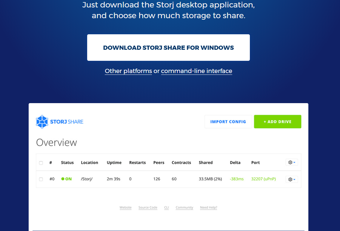Open the header row gear settings menu
Viewport: 340px width, 231px height.
(292, 162)
